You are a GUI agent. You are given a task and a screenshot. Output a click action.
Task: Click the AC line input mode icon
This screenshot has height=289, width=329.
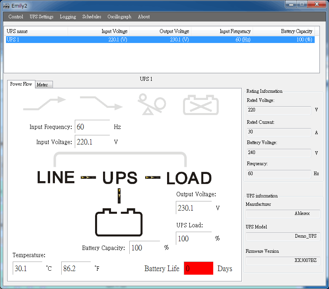coord(44,103)
